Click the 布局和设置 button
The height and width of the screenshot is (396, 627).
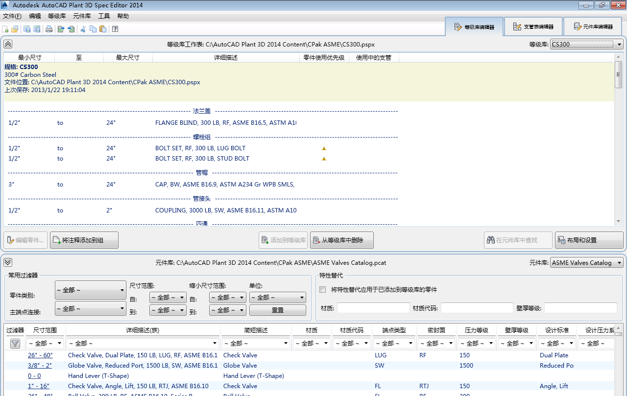589,240
